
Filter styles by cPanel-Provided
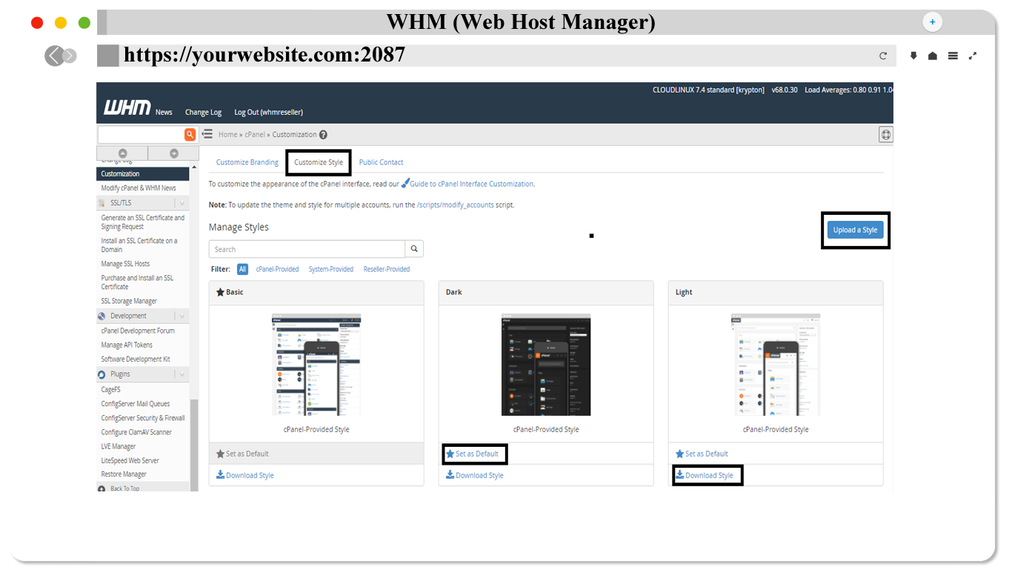277,269
